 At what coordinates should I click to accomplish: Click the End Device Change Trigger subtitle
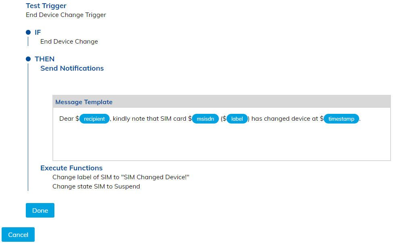(x=66, y=15)
